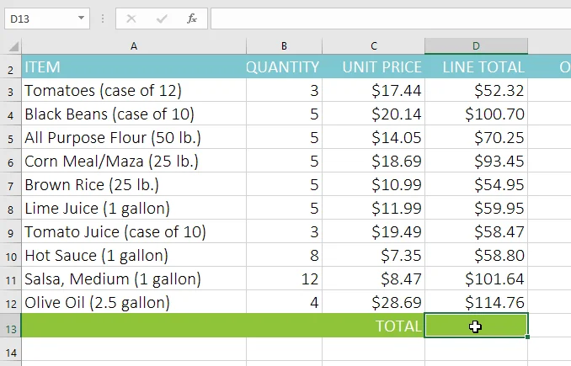571x366 pixels.
Task: Click the fill handle of cell D13
Action: pos(528,337)
